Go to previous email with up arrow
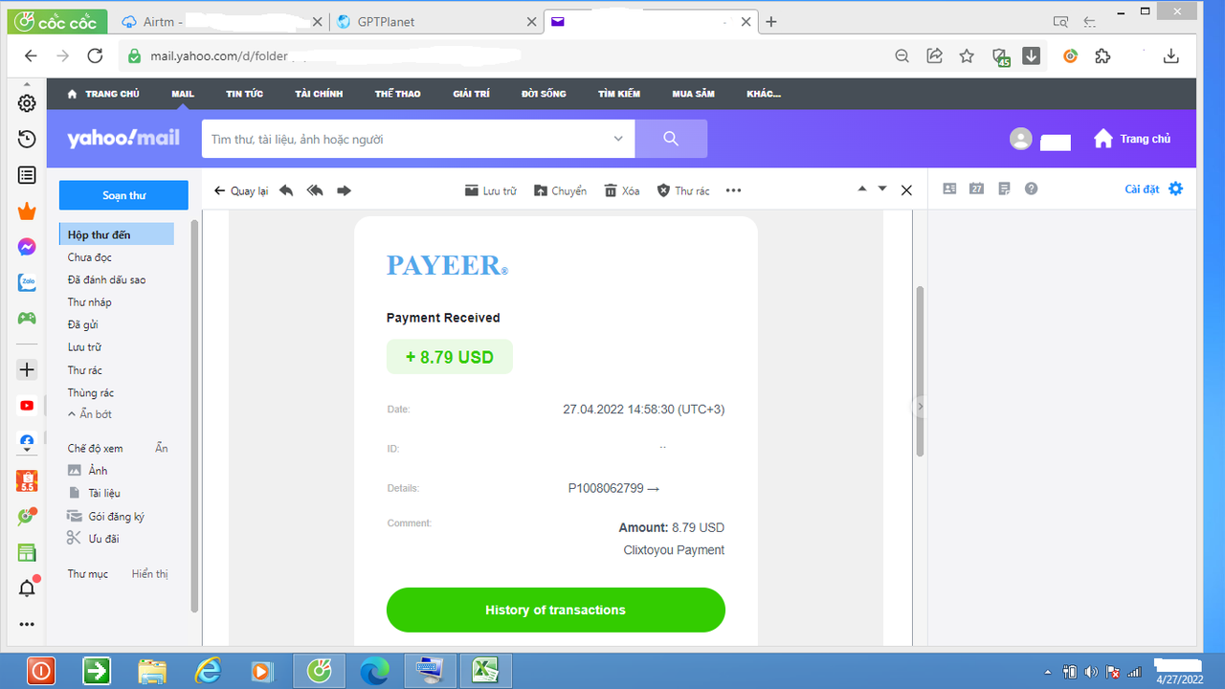This screenshot has width=1225, height=689. coord(862,189)
